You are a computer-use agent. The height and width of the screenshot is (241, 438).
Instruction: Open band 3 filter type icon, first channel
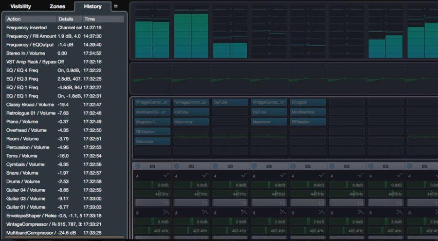[x=166, y=212]
